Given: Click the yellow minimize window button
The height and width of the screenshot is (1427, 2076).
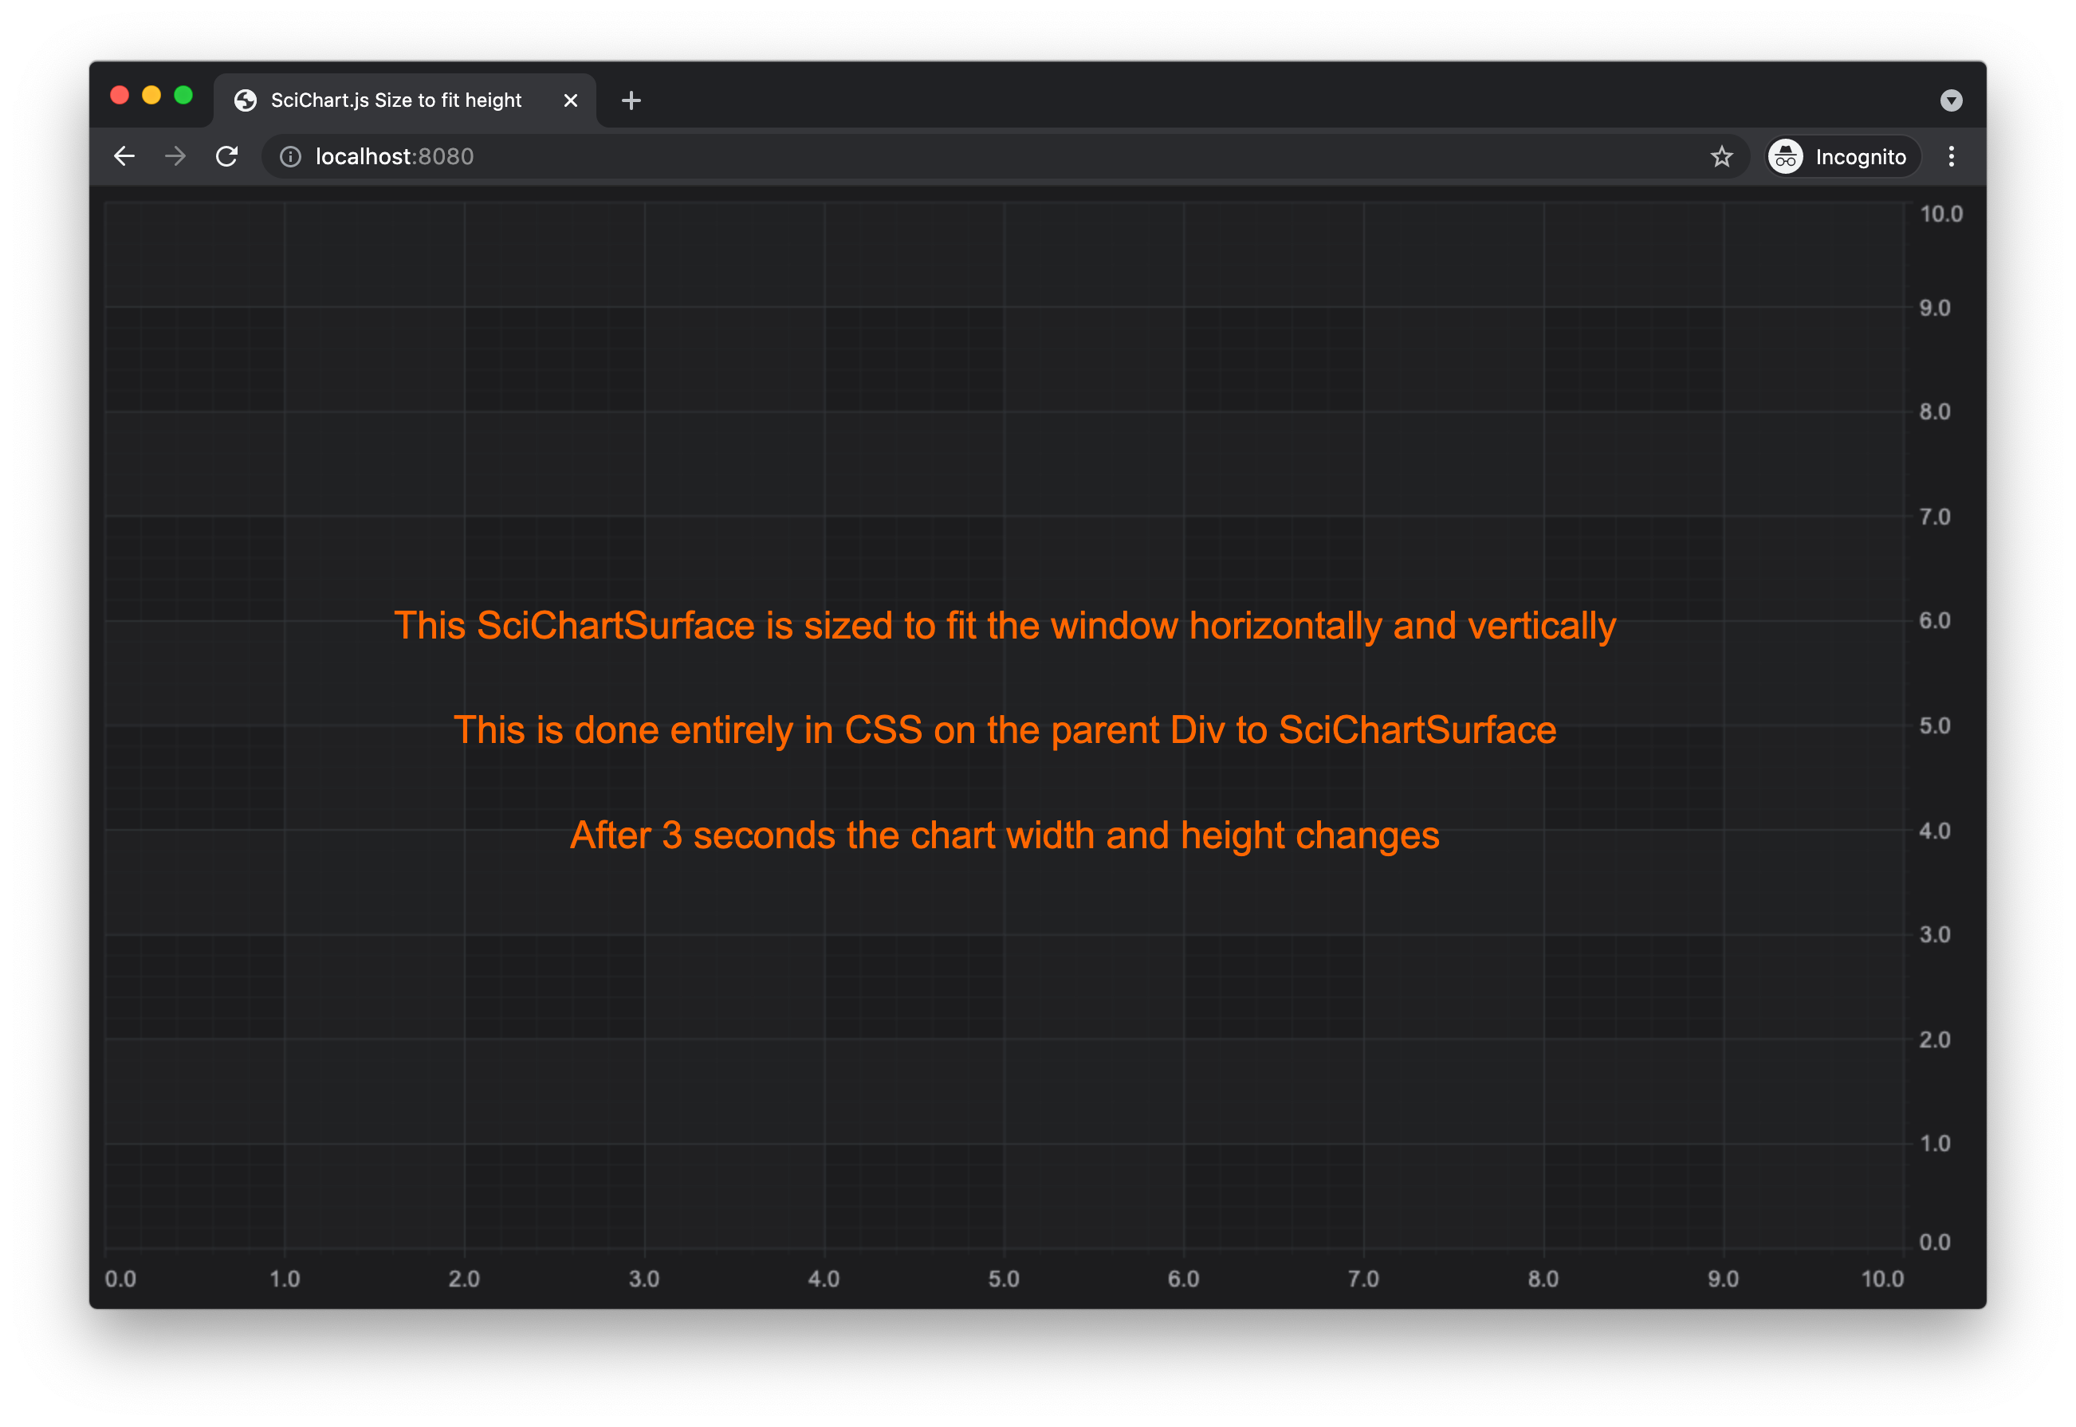Looking at the screenshot, I should tap(151, 96).
